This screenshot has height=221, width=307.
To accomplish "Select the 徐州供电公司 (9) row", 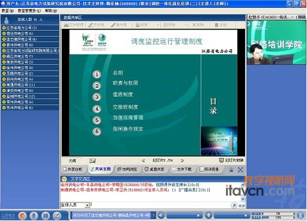I will [x=30, y=68].
